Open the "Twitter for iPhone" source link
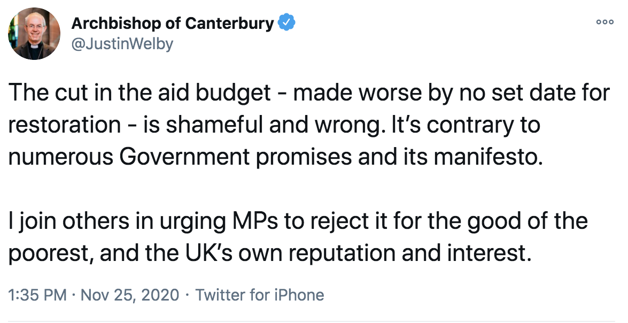This screenshot has width=628, height=323. pos(260,295)
